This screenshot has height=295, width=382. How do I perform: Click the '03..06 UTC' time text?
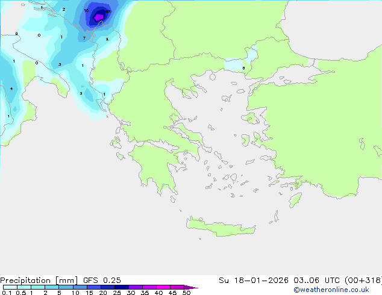[x=316, y=281]
